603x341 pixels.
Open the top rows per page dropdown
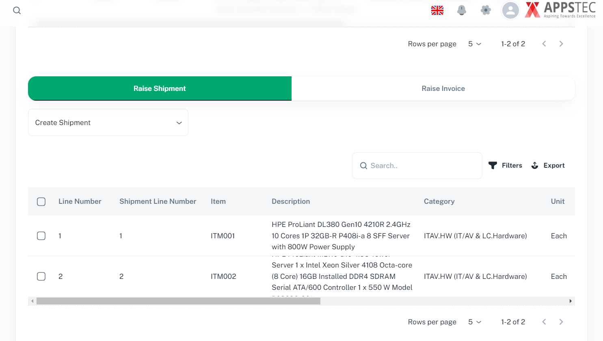[x=474, y=44]
